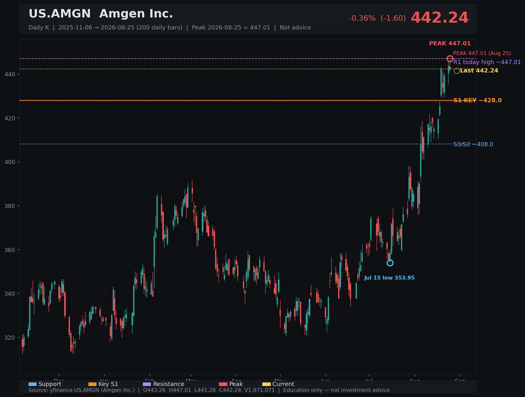
Task: Click the blue Jul 15 low circle marker
Action: [390, 263]
